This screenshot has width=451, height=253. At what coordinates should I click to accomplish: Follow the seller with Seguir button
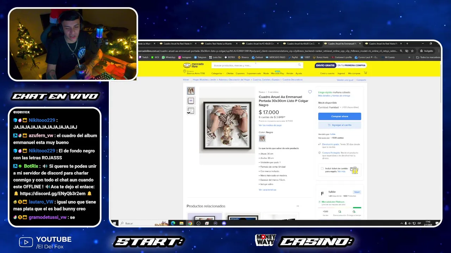357,192
